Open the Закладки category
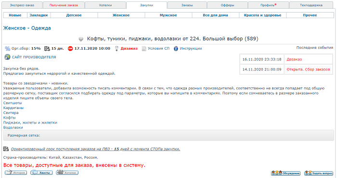337x178 pixels. pos(39,15)
